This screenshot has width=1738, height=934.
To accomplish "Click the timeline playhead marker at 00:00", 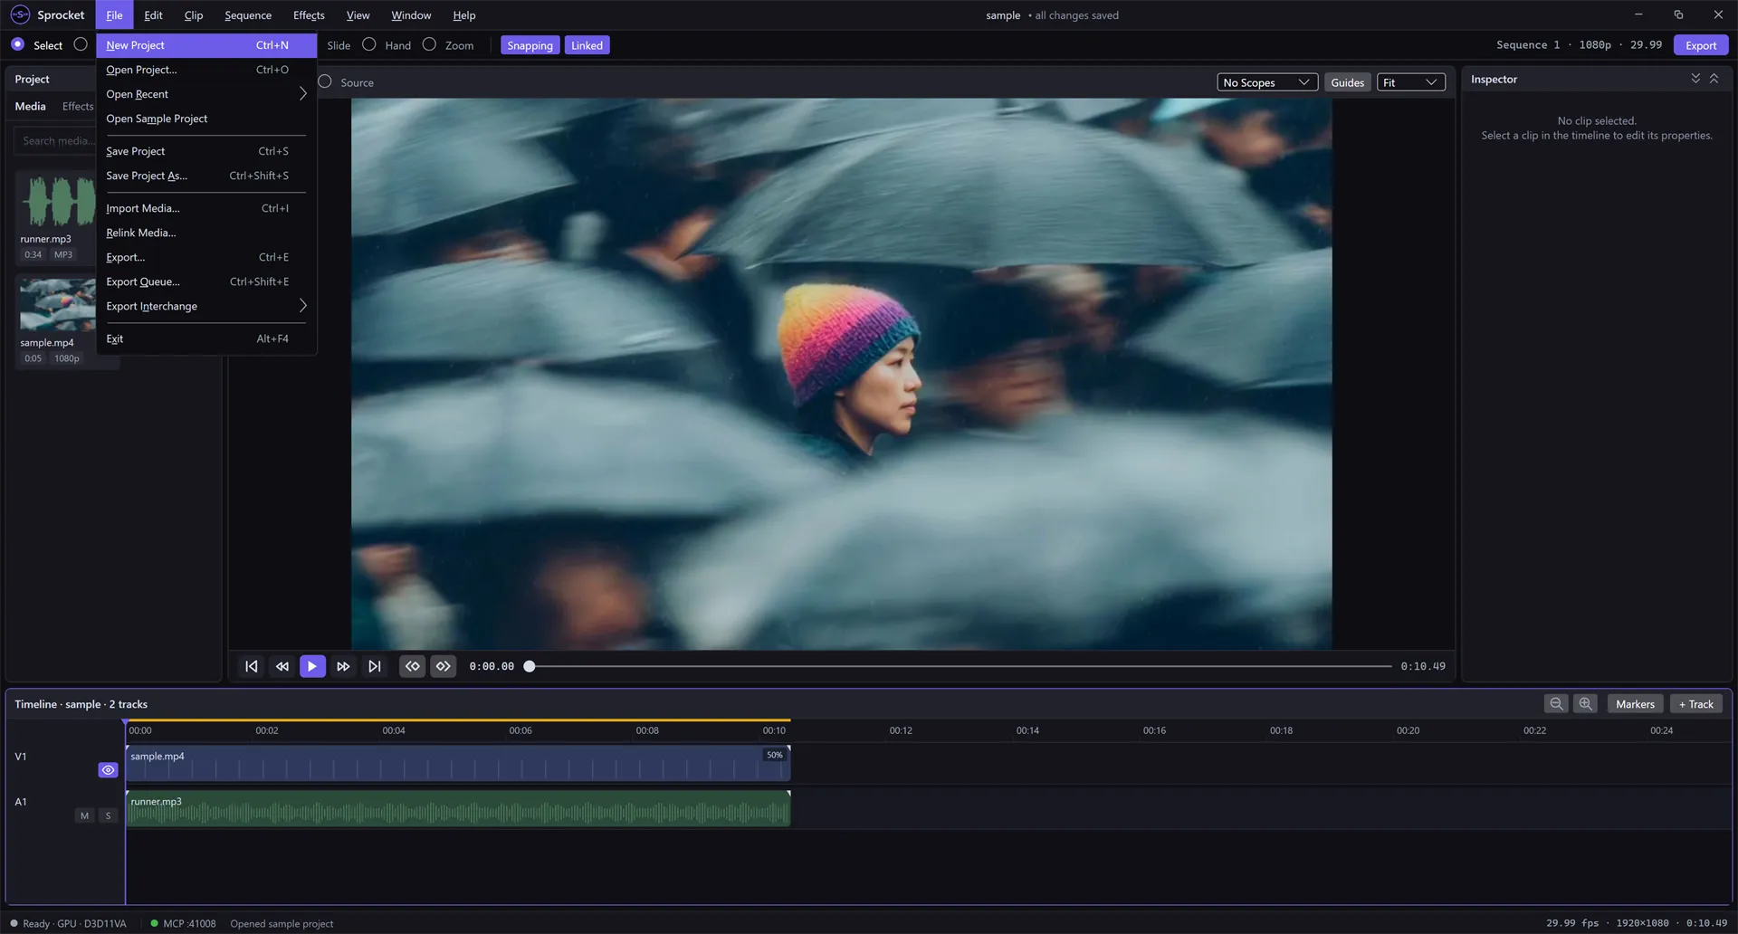I will (x=126, y=724).
